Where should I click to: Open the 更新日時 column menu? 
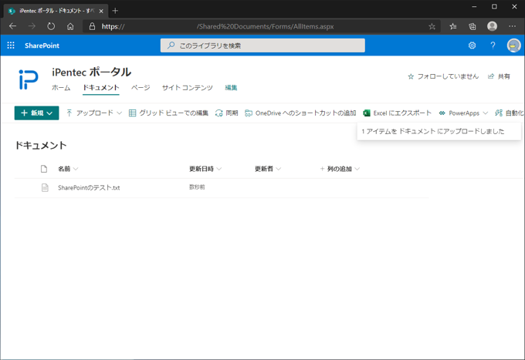point(205,169)
